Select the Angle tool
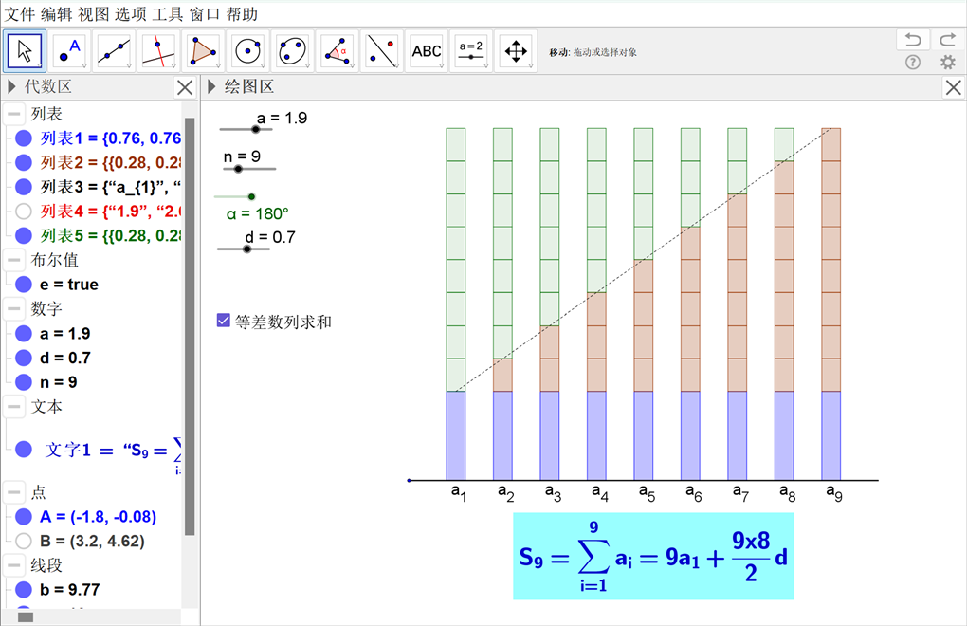967x626 pixels. click(x=338, y=50)
